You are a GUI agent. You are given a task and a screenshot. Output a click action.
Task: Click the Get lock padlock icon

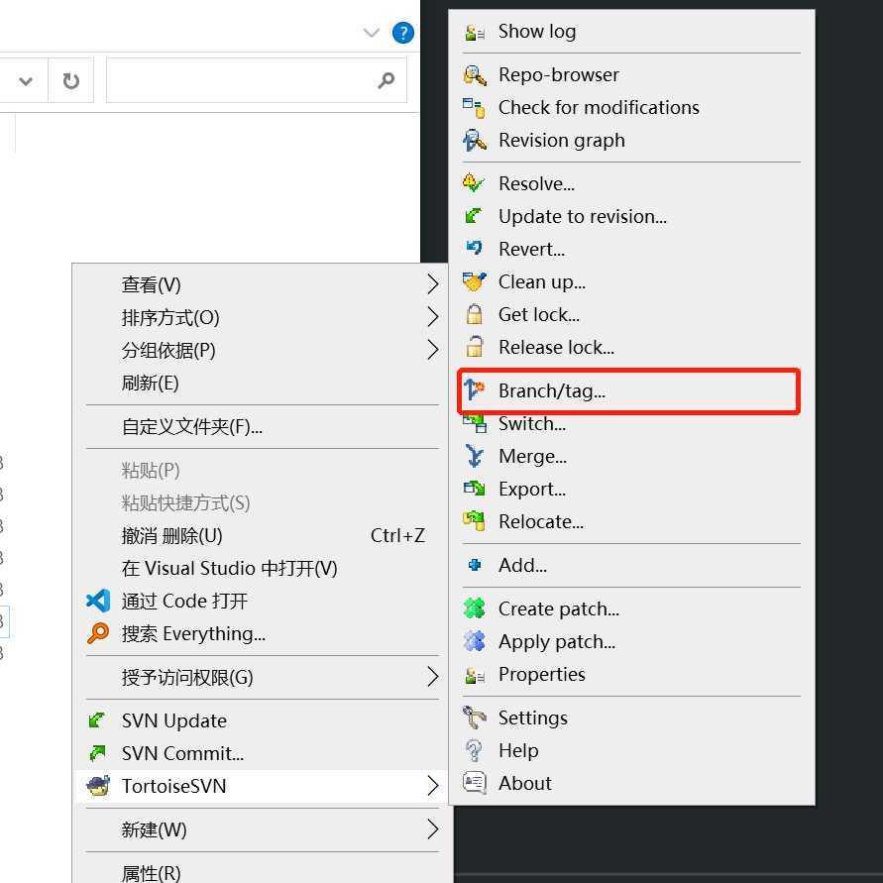pos(474,314)
